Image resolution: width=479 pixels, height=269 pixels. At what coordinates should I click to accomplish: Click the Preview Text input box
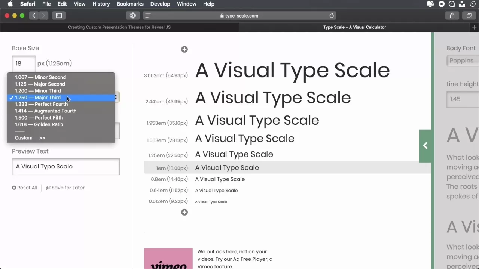[65, 167]
